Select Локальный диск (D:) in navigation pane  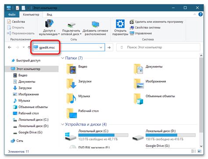tap(31, 126)
